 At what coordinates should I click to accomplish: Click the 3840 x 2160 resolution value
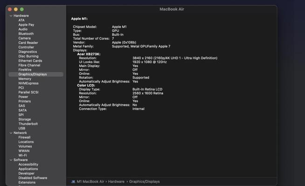[175, 58]
